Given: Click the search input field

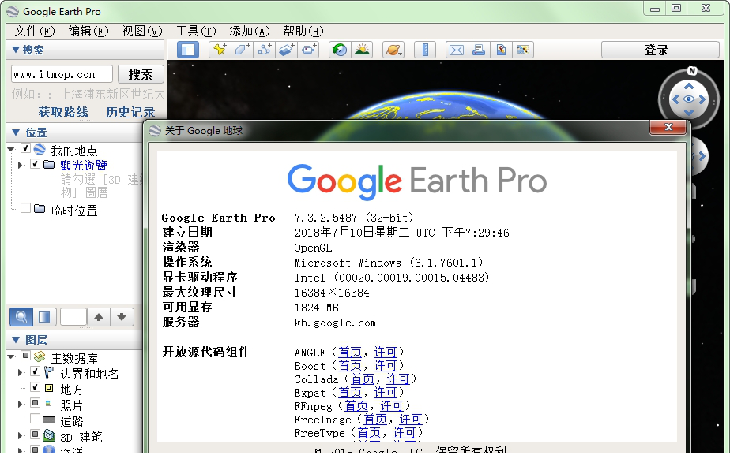Looking at the screenshot, I should click(62, 74).
